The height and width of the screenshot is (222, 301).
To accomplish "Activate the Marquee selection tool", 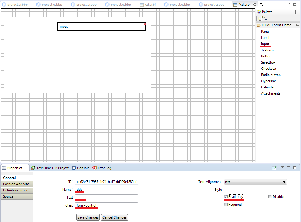I will (x=265, y=18).
